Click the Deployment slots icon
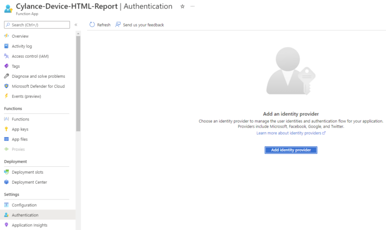Viewport: 386px width, 230px height. click(x=7, y=172)
